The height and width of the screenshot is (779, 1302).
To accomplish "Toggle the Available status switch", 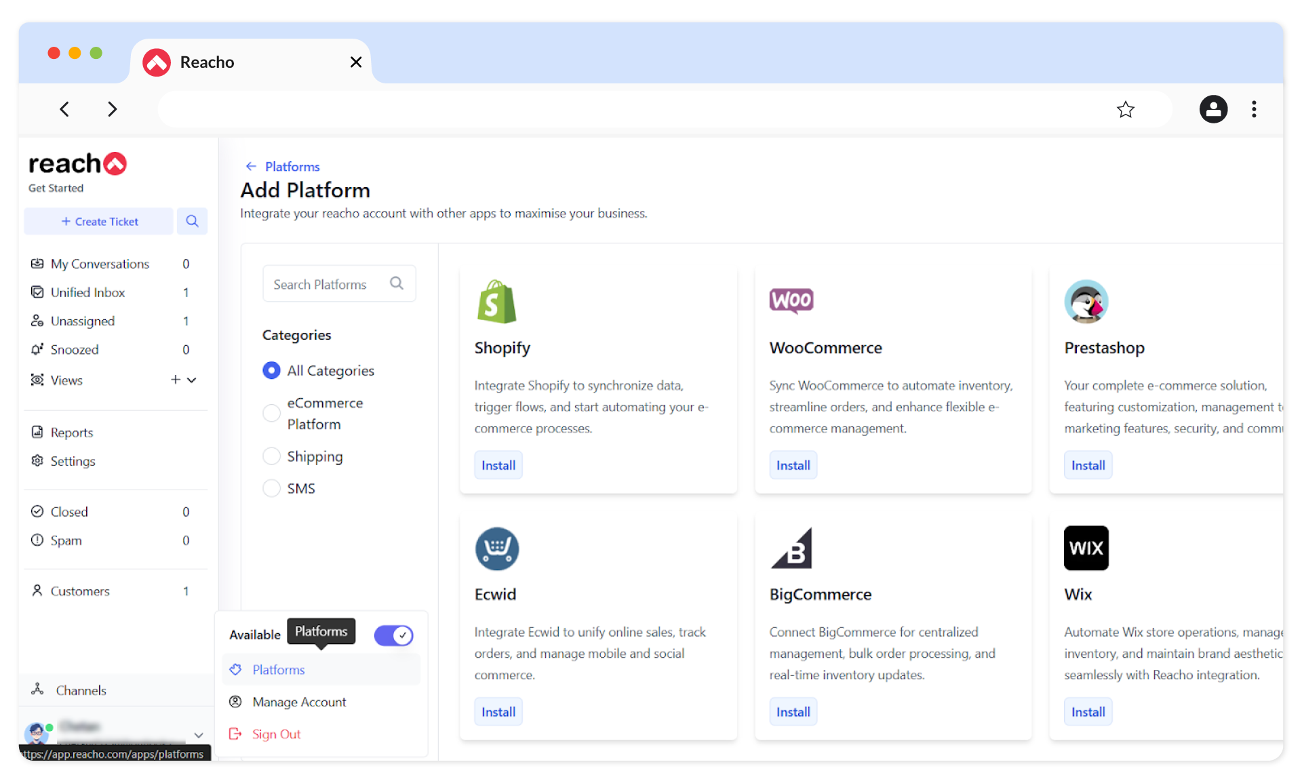I will [x=393, y=635].
